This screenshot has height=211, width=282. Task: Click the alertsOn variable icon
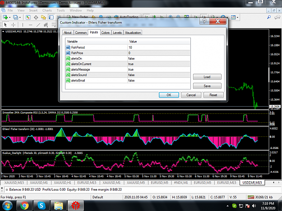(x=68, y=58)
